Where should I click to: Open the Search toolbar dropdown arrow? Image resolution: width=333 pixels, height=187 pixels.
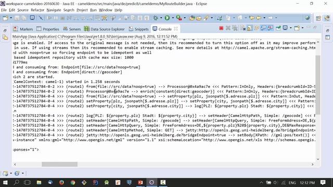coord(212,18)
